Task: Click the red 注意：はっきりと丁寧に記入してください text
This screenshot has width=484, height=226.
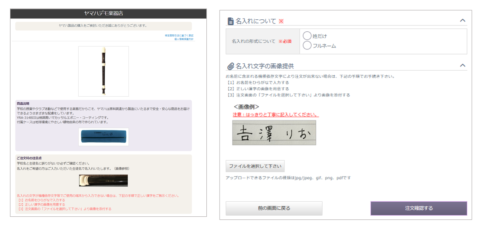Action: pos(276,115)
